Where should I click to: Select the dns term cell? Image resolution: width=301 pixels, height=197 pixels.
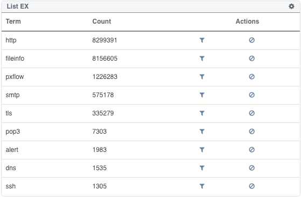tap(11, 168)
